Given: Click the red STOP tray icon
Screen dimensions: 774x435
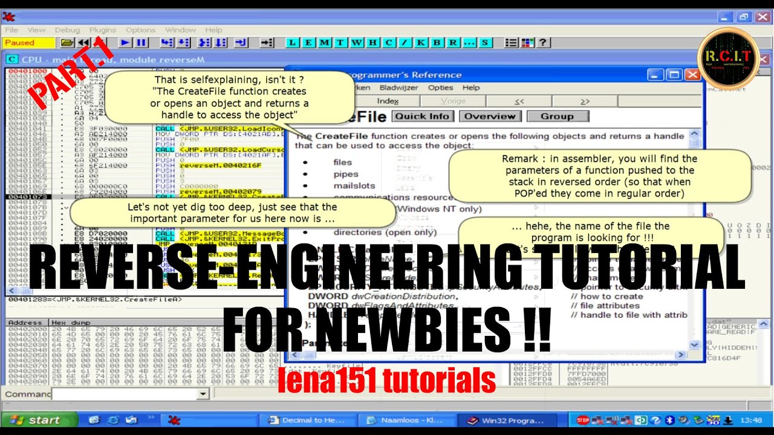Looking at the screenshot, I should pos(582,420).
